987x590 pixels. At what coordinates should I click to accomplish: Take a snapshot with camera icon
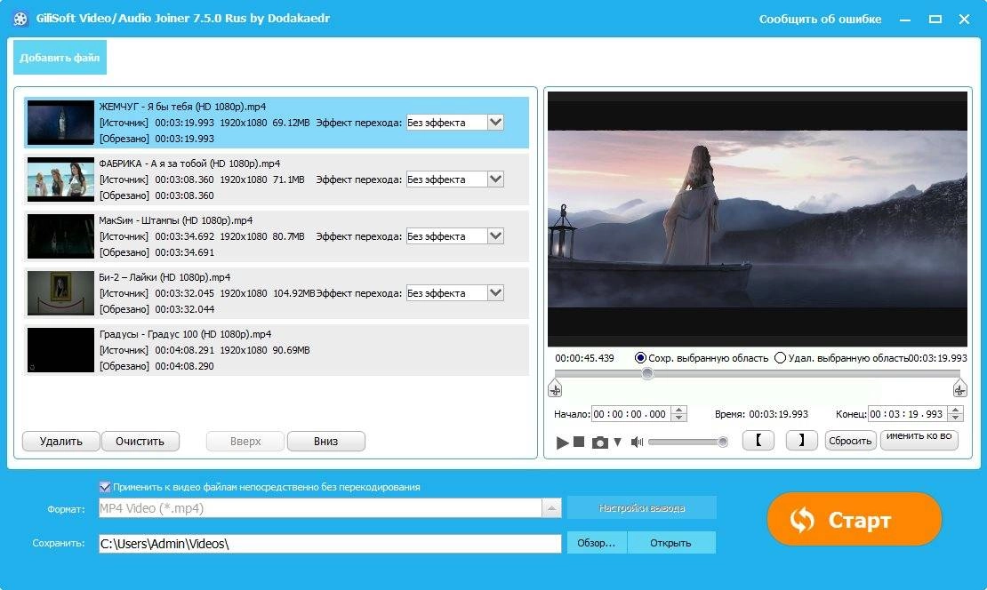click(x=600, y=442)
